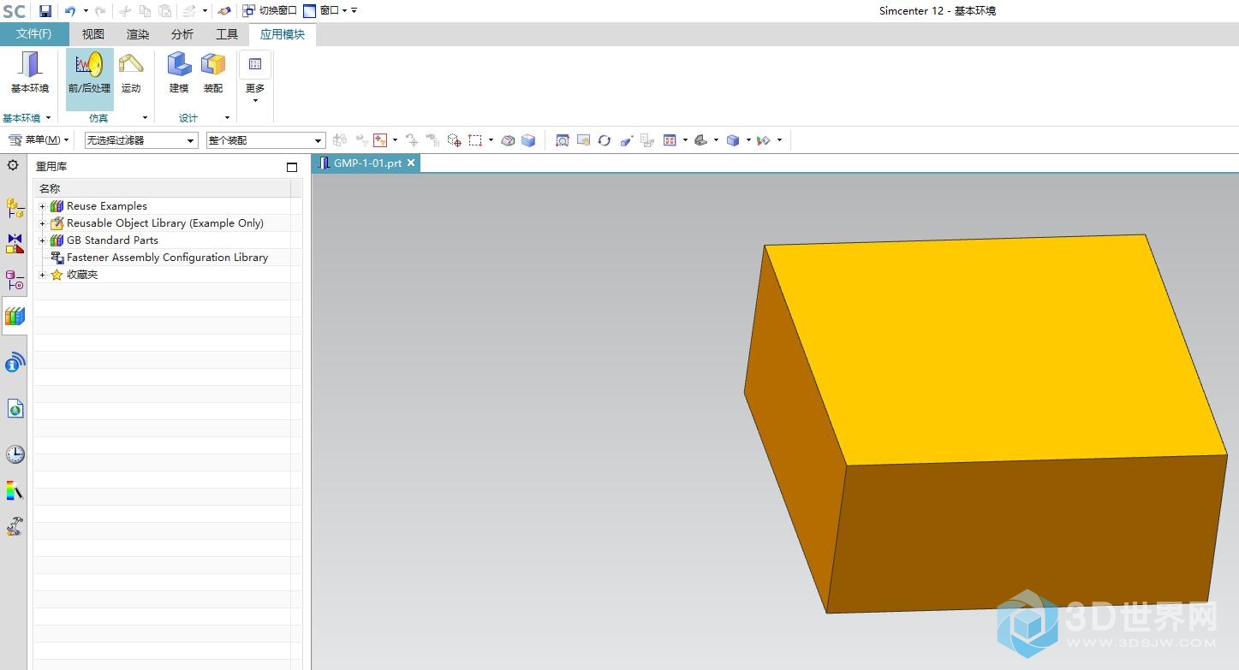Click the edit object display color icon

coord(764,140)
